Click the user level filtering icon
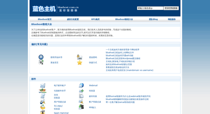The image size is (210, 114). [x=43, y=102]
